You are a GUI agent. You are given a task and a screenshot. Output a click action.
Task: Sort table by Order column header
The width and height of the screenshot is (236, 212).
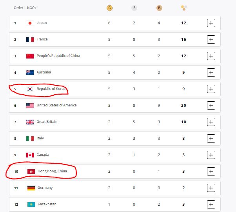(x=18, y=8)
